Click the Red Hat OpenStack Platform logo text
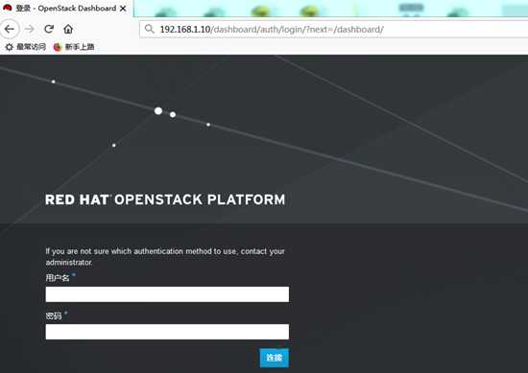 [x=165, y=199]
